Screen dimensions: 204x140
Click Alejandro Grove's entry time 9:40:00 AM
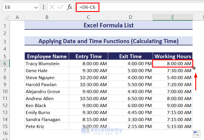89,91
